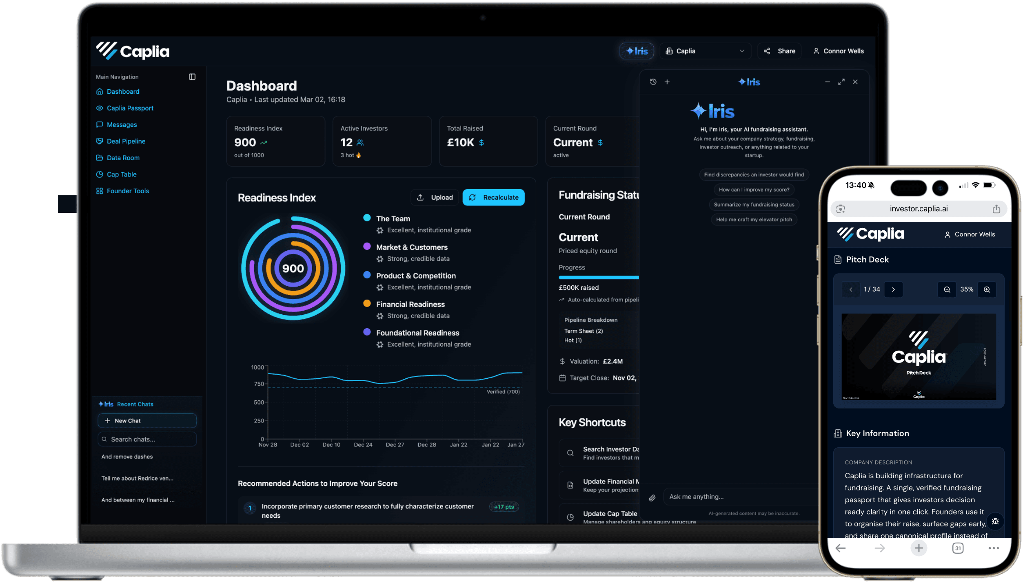Click the attachment paperclip icon

(x=652, y=497)
